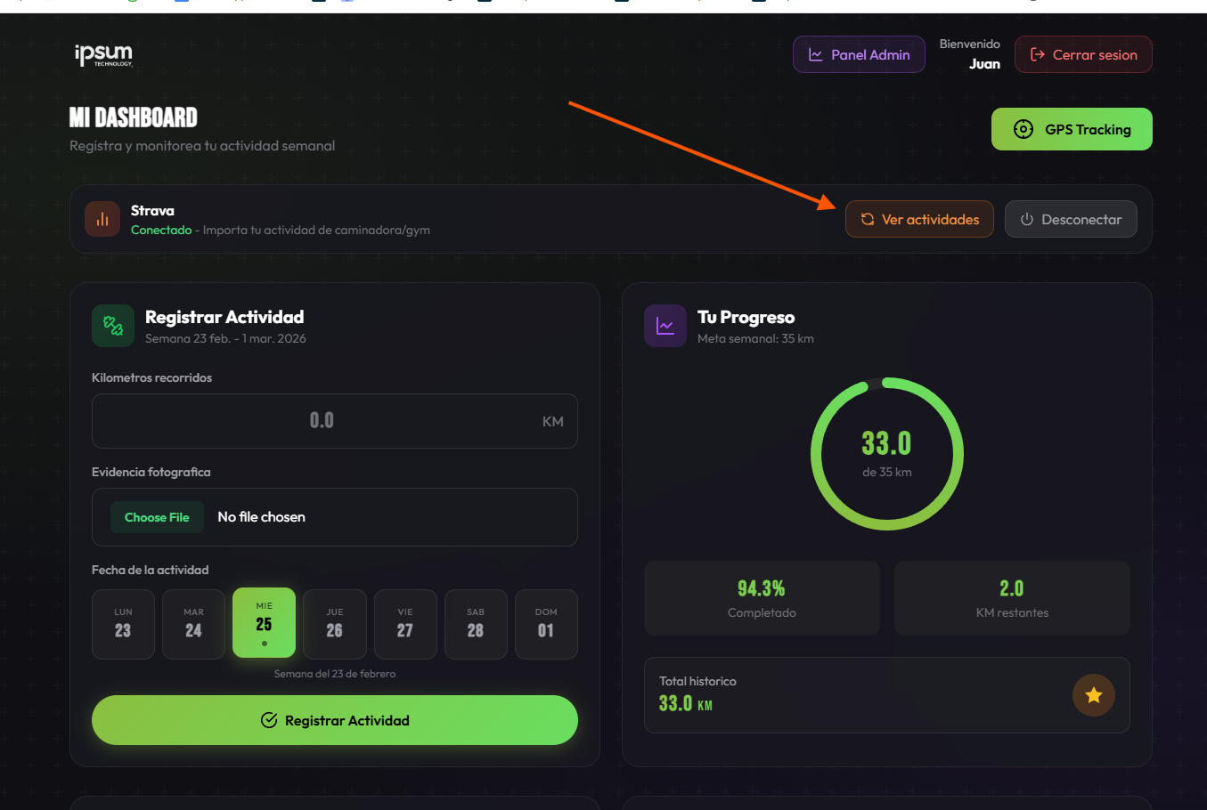Click the star icon next to Total historico
Viewport: 1207px width, 810px height.
tap(1094, 695)
